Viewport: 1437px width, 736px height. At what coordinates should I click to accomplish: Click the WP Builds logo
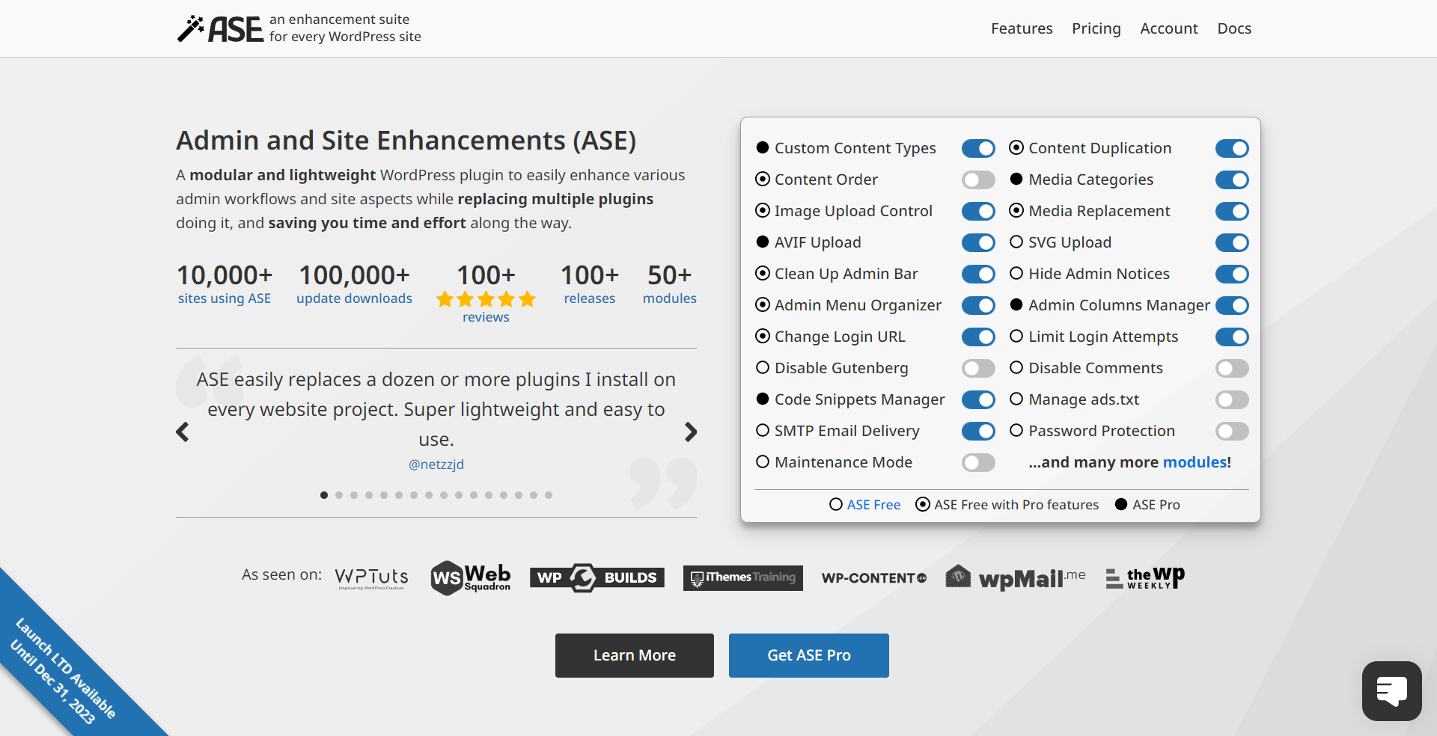(597, 577)
